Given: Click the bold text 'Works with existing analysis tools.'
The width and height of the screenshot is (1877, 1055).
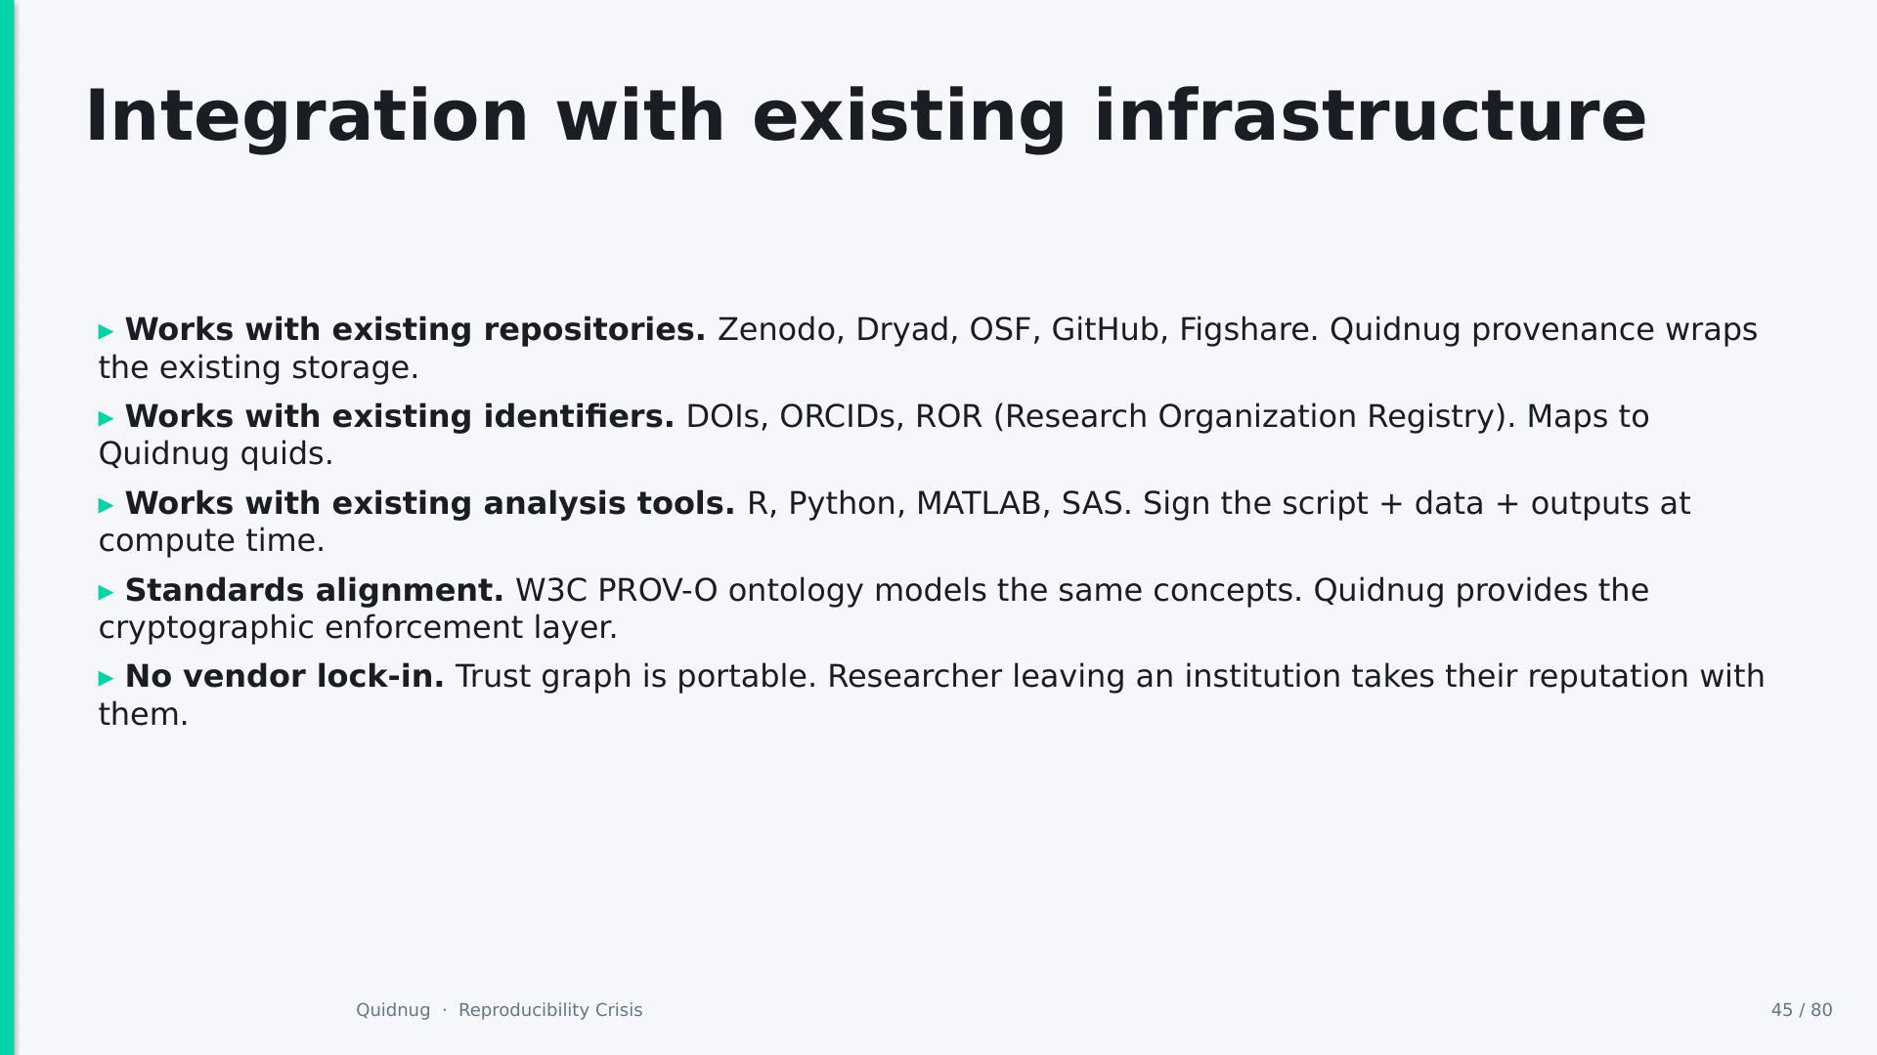Looking at the screenshot, I should click(x=430, y=504).
